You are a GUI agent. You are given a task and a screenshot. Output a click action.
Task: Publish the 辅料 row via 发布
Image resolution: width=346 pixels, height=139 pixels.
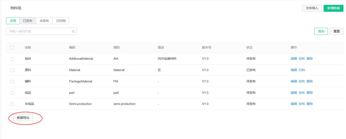[x=302, y=81]
